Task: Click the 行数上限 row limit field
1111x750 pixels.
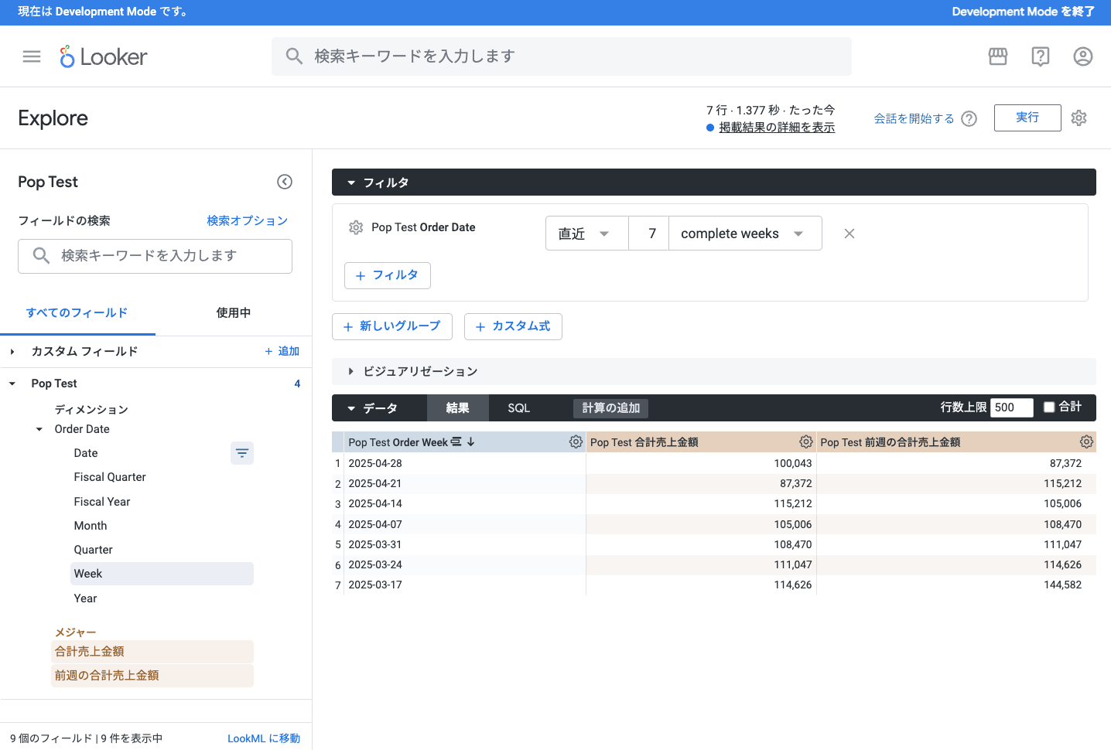Action: [x=1010, y=407]
